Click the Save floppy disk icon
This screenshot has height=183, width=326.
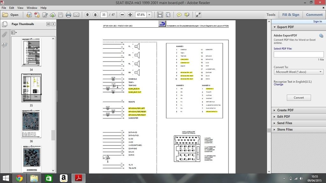click(60, 15)
